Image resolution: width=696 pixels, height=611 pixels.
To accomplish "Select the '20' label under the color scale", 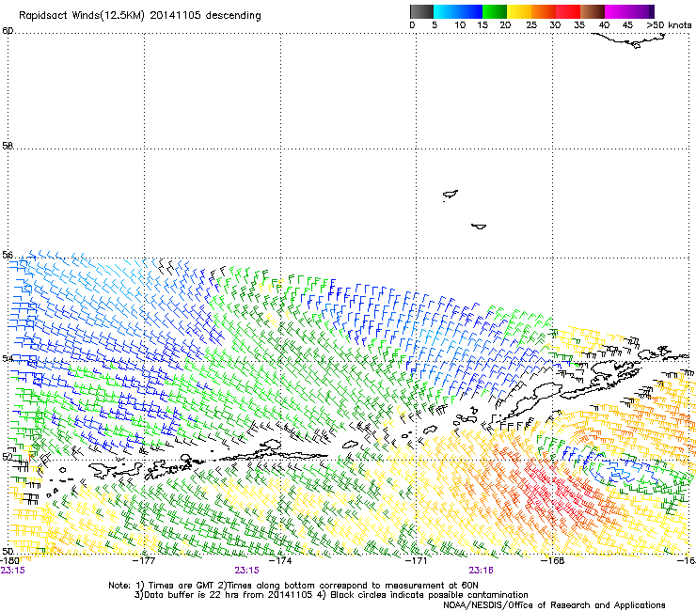I will (505, 25).
